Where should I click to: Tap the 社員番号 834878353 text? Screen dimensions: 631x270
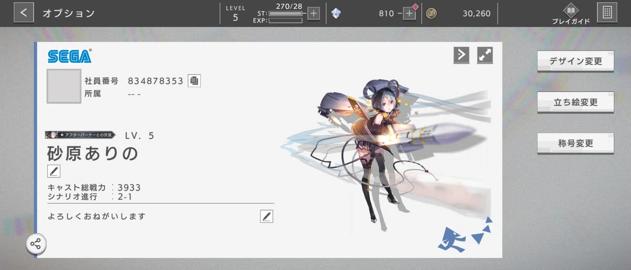(x=134, y=81)
